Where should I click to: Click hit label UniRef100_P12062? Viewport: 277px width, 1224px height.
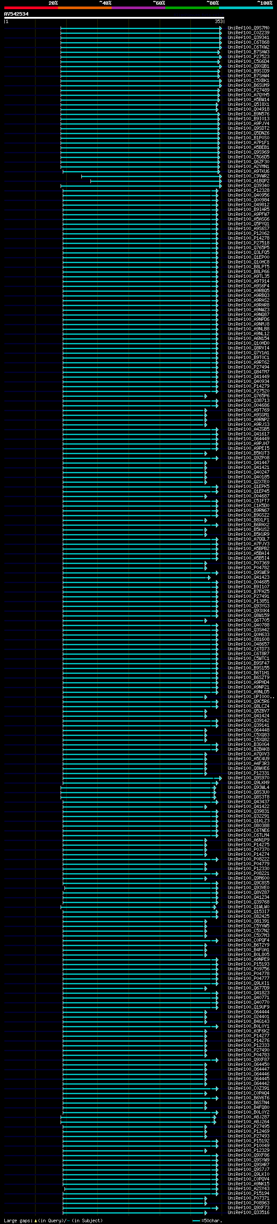click(248, 233)
